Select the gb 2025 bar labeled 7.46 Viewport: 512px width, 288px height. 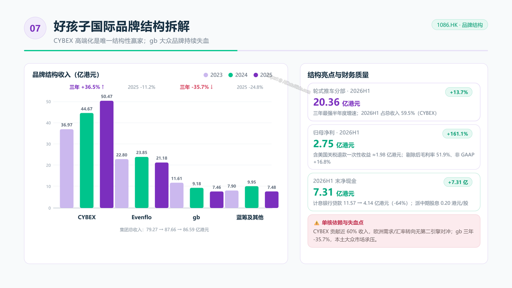pyautogui.click(x=217, y=200)
